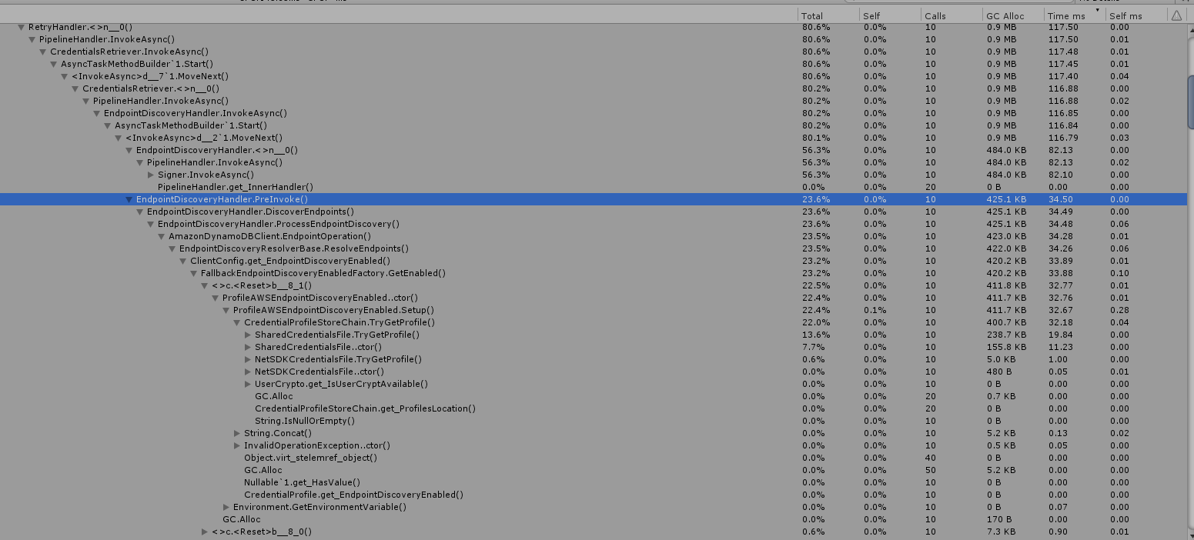The image size is (1194, 540).
Task: Select the String.IsNullOrEmpty() row
Action: [x=593, y=421]
